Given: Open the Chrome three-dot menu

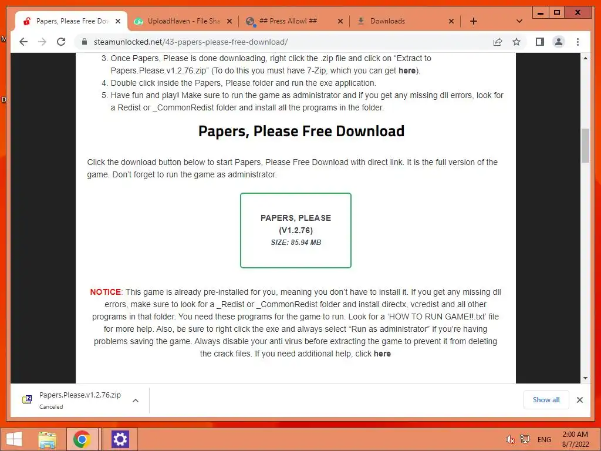Looking at the screenshot, I should [x=578, y=42].
